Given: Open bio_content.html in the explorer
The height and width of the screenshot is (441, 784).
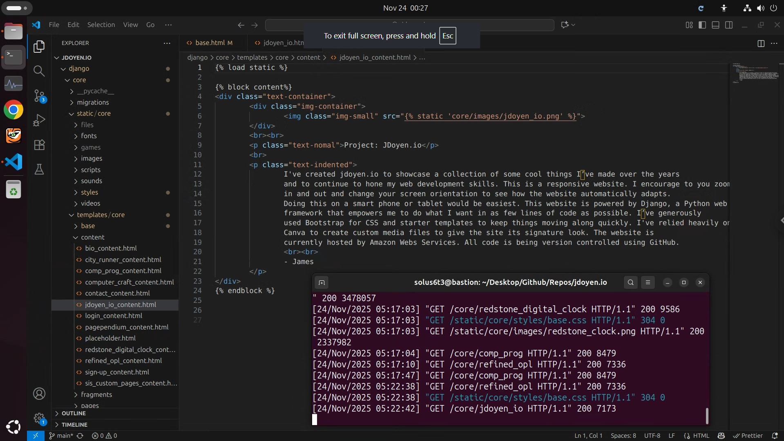Looking at the screenshot, I should (x=111, y=248).
